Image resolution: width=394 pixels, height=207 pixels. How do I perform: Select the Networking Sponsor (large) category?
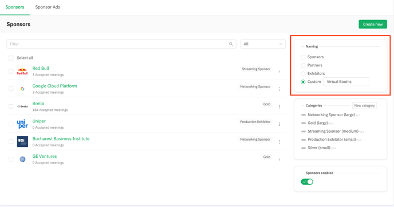pyautogui.click(x=331, y=115)
